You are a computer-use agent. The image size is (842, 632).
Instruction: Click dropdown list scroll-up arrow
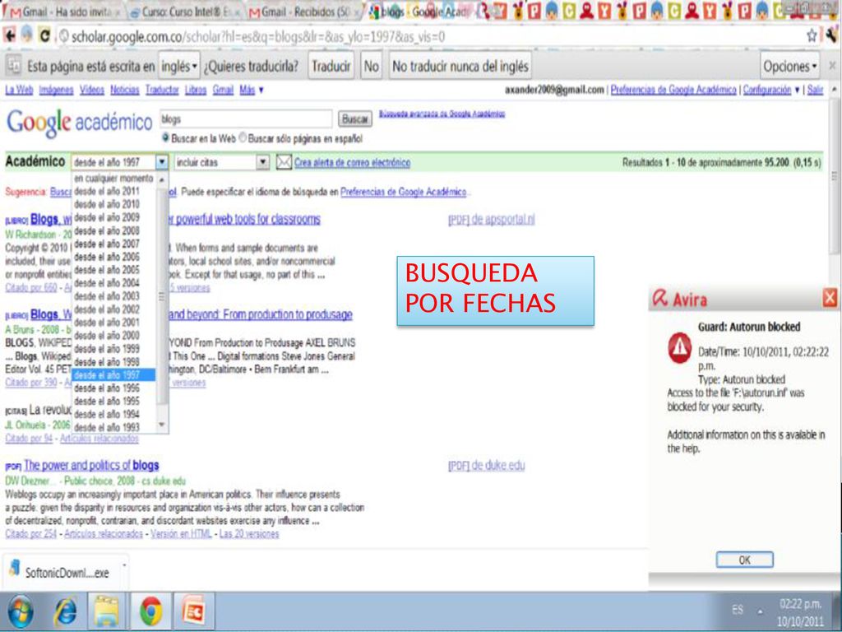[162, 179]
